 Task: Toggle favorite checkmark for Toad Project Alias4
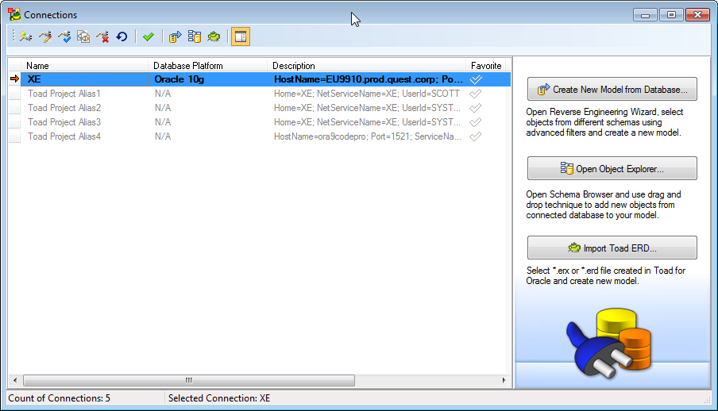[x=476, y=136]
